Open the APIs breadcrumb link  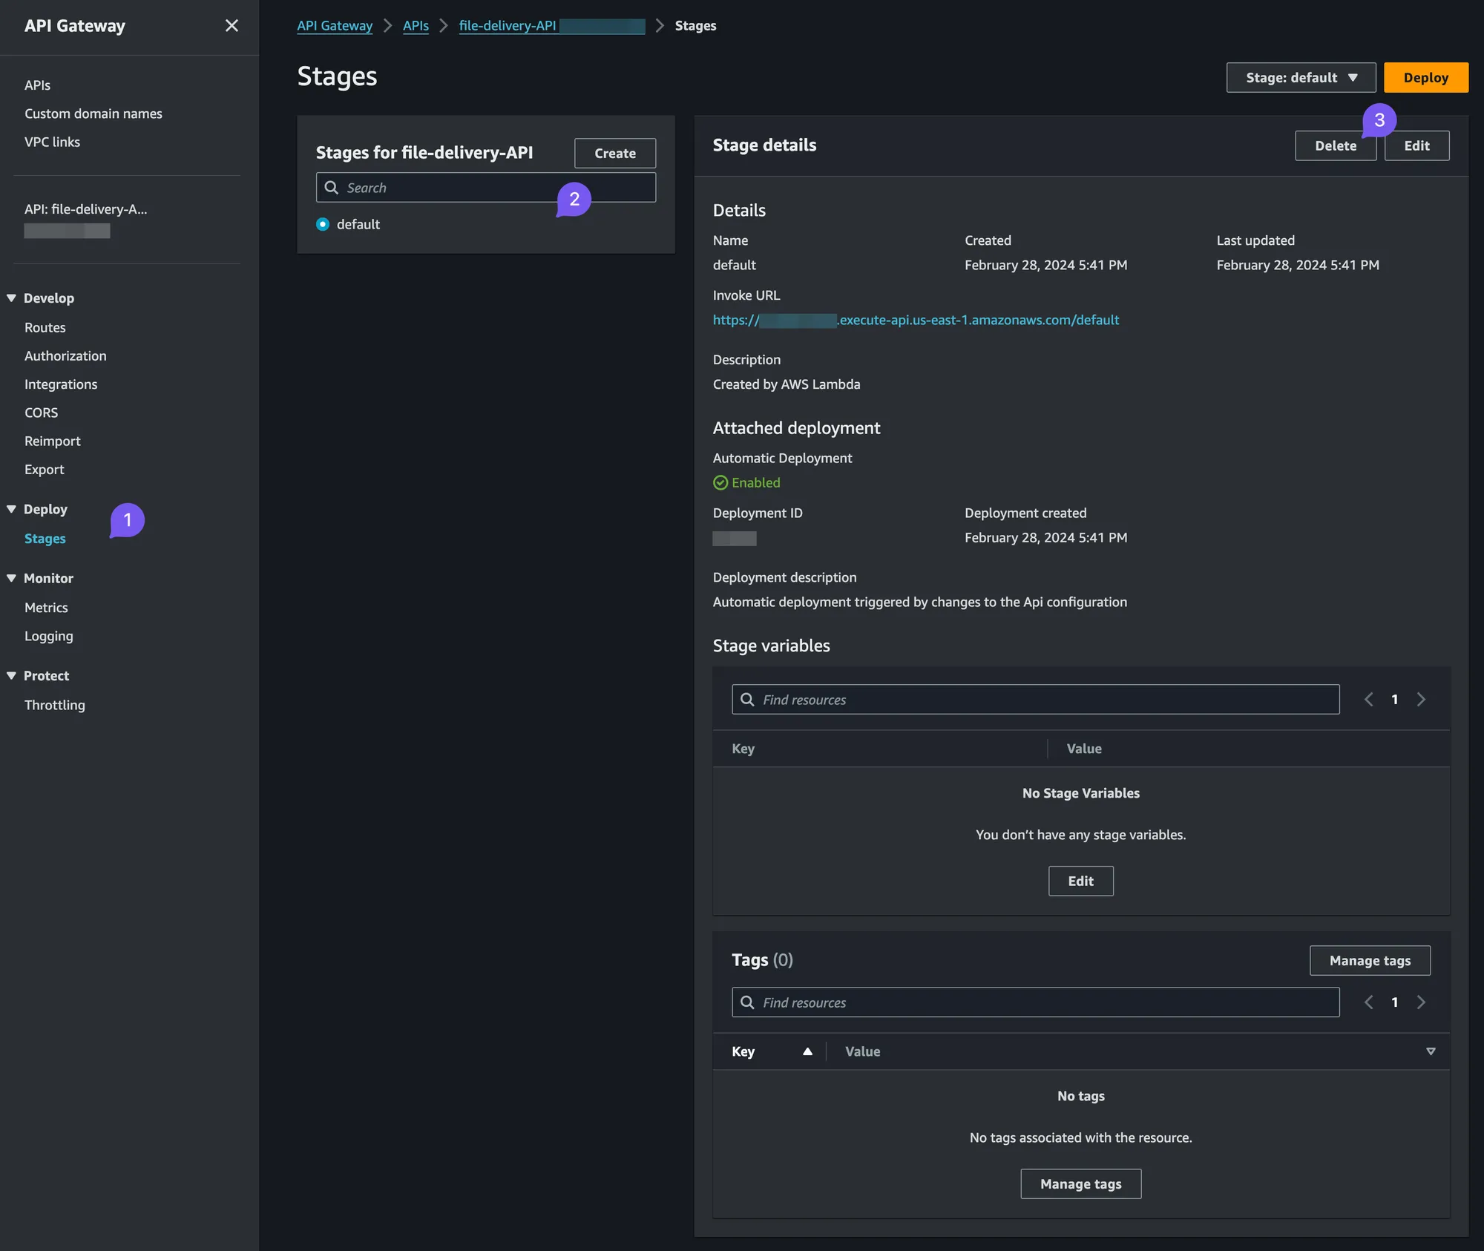416,26
